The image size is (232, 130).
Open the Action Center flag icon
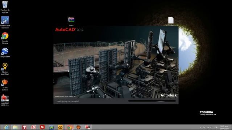click(204, 127)
